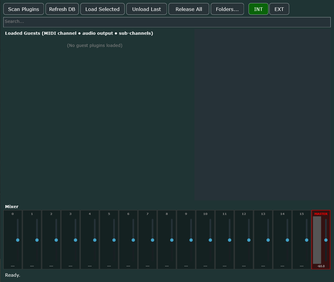Click mixer channel 8 fader knob
334x282 pixels.
pyautogui.click(x=172, y=240)
